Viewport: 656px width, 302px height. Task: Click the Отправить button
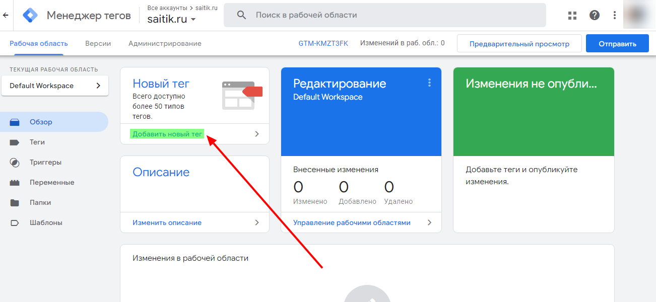click(x=618, y=44)
